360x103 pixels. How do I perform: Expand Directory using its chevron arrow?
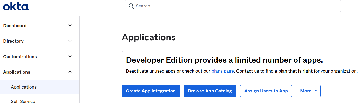[70, 41]
